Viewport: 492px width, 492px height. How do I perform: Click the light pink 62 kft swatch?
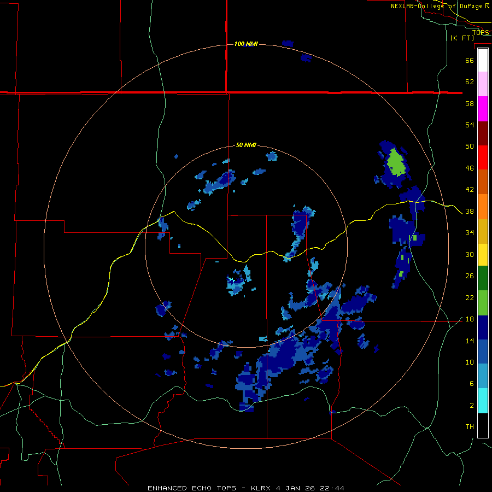click(x=483, y=84)
